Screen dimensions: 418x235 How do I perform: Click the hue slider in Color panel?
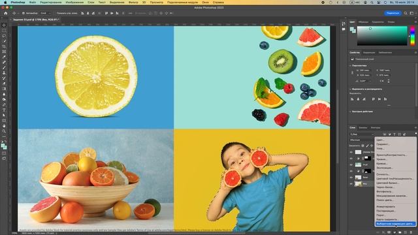click(x=412, y=35)
